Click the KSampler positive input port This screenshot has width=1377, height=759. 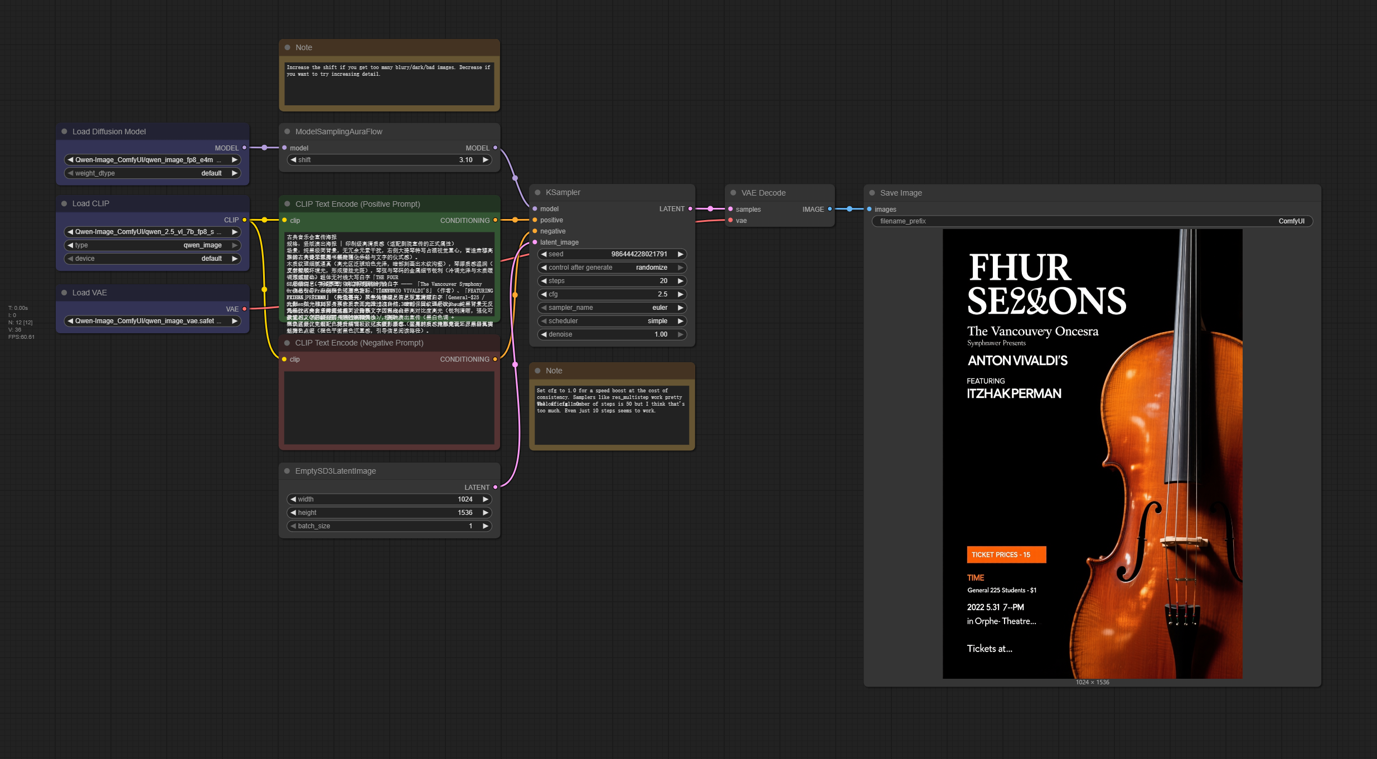point(535,220)
